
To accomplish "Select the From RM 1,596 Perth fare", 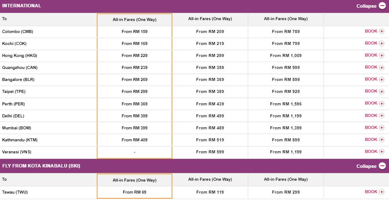I will [x=285, y=104].
